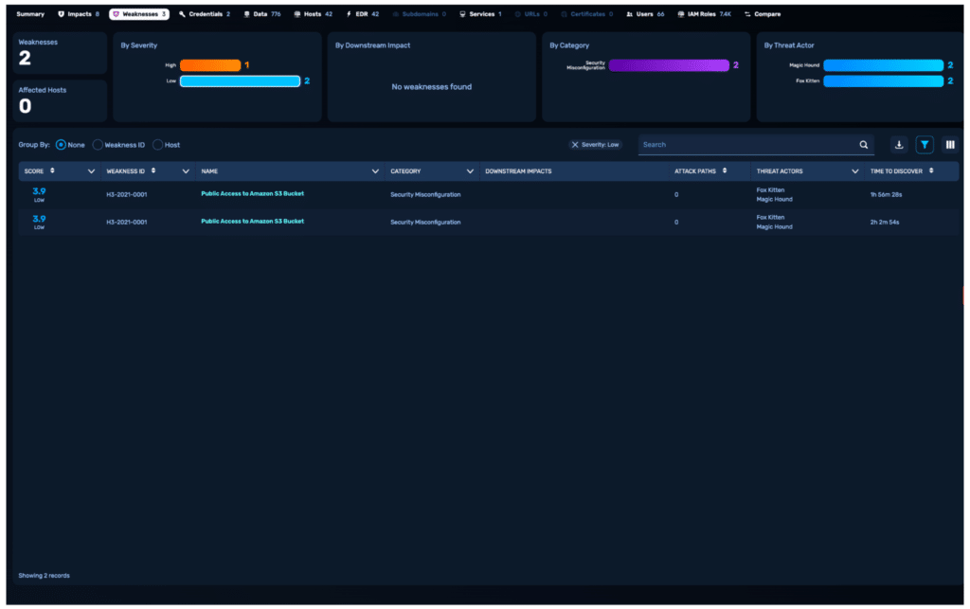The height and width of the screenshot is (609, 970).
Task: Focus the Search input field
Action: (748, 145)
